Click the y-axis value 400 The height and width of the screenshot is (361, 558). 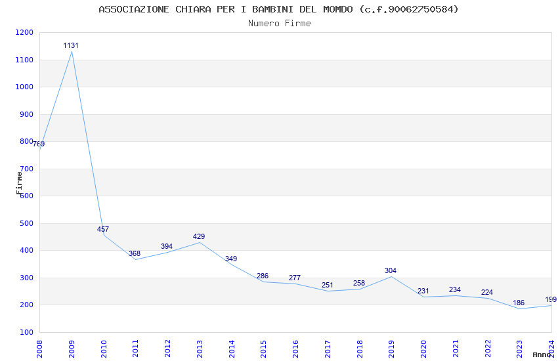click(x=26, y=250)
